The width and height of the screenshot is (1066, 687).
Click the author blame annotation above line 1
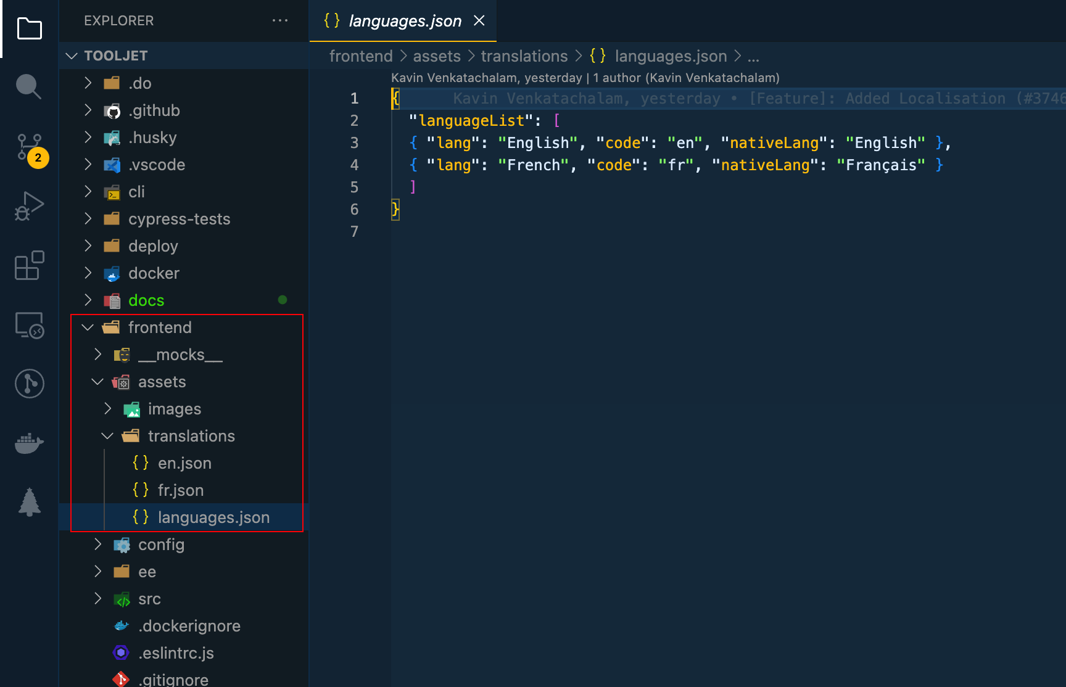pyautogui.click(x=585, y=78)
